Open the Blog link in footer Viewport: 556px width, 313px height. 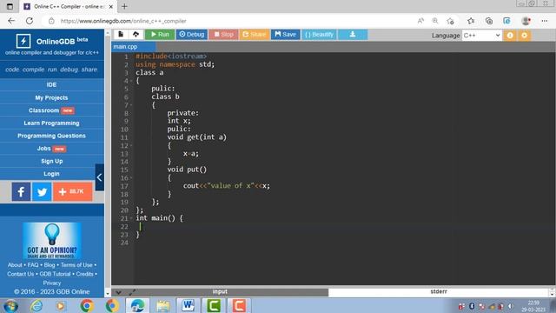point(50,265)
